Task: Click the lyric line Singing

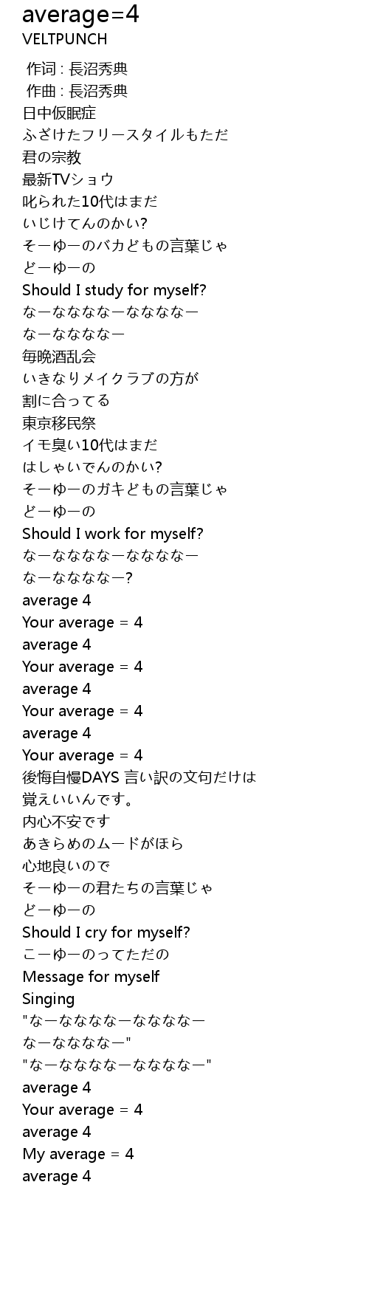Action: [x=49, y=999]
